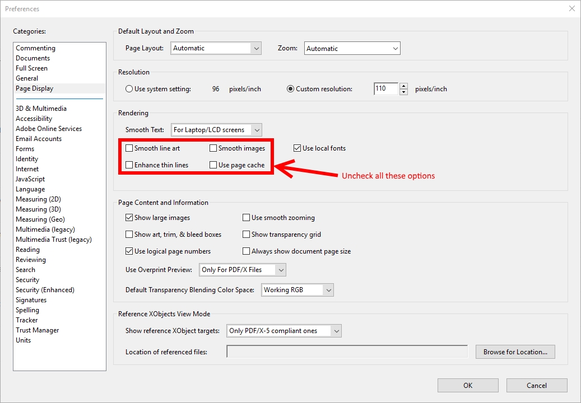
Task: Open the Full Screen category
Action: pyautogui.click(x=31, y=68)
